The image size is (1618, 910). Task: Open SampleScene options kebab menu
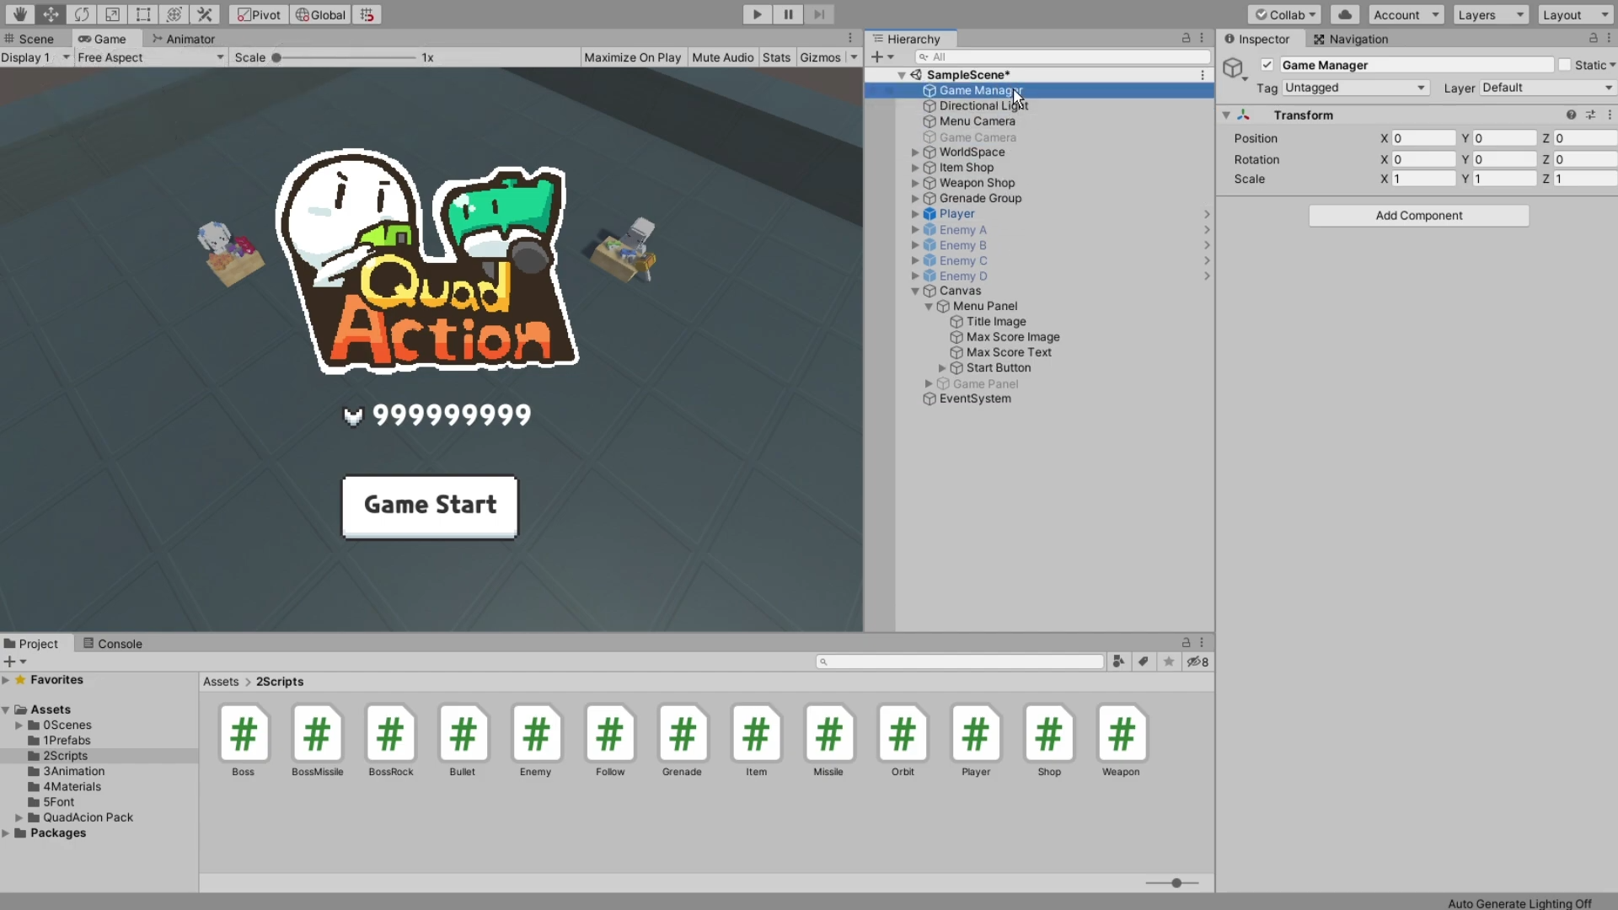click(1203, 75)
